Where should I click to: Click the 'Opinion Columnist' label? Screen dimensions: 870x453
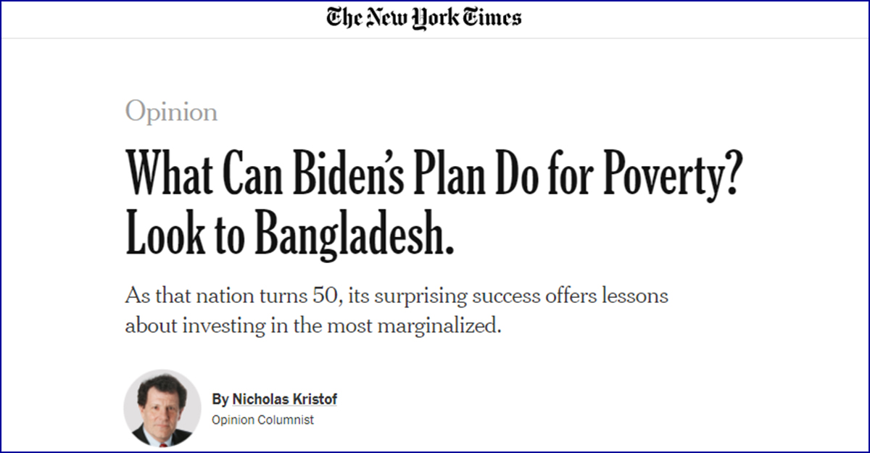[263, 420]
